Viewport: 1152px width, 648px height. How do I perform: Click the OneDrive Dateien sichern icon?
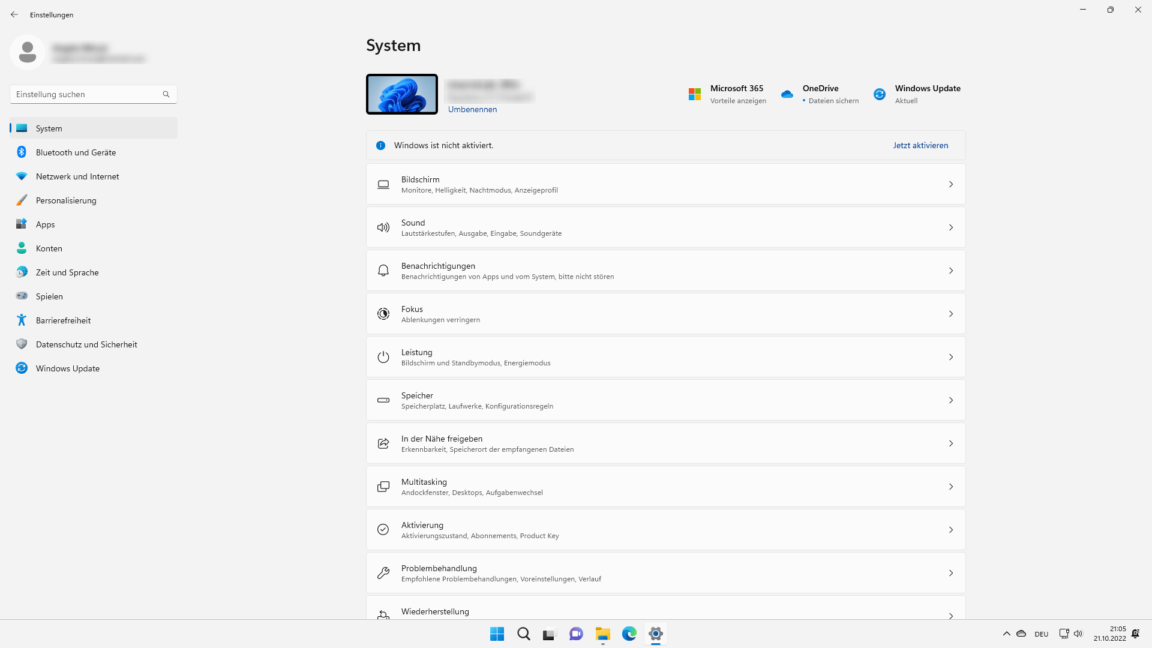pos(787,94)
